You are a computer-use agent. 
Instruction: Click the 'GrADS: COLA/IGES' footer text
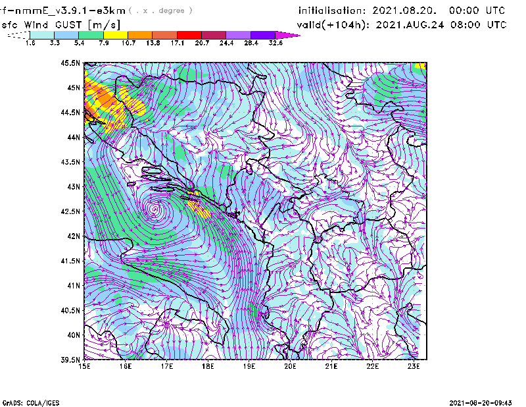point(31,403)
